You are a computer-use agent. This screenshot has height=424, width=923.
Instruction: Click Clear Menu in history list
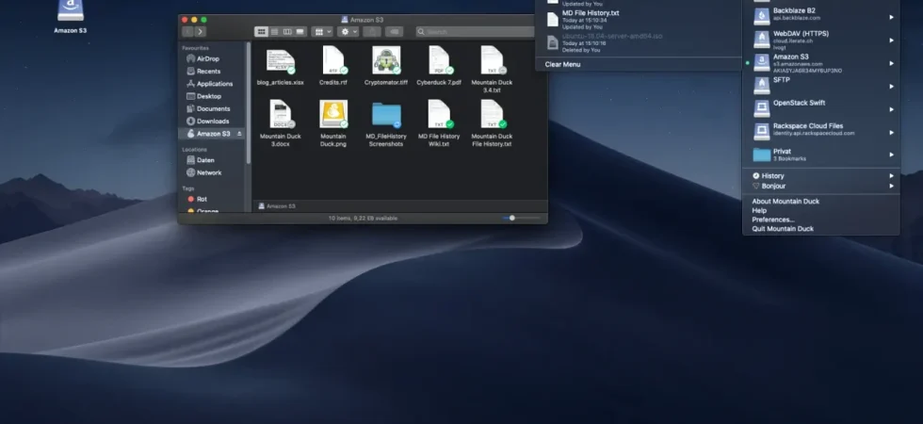[x=563, y=64]
